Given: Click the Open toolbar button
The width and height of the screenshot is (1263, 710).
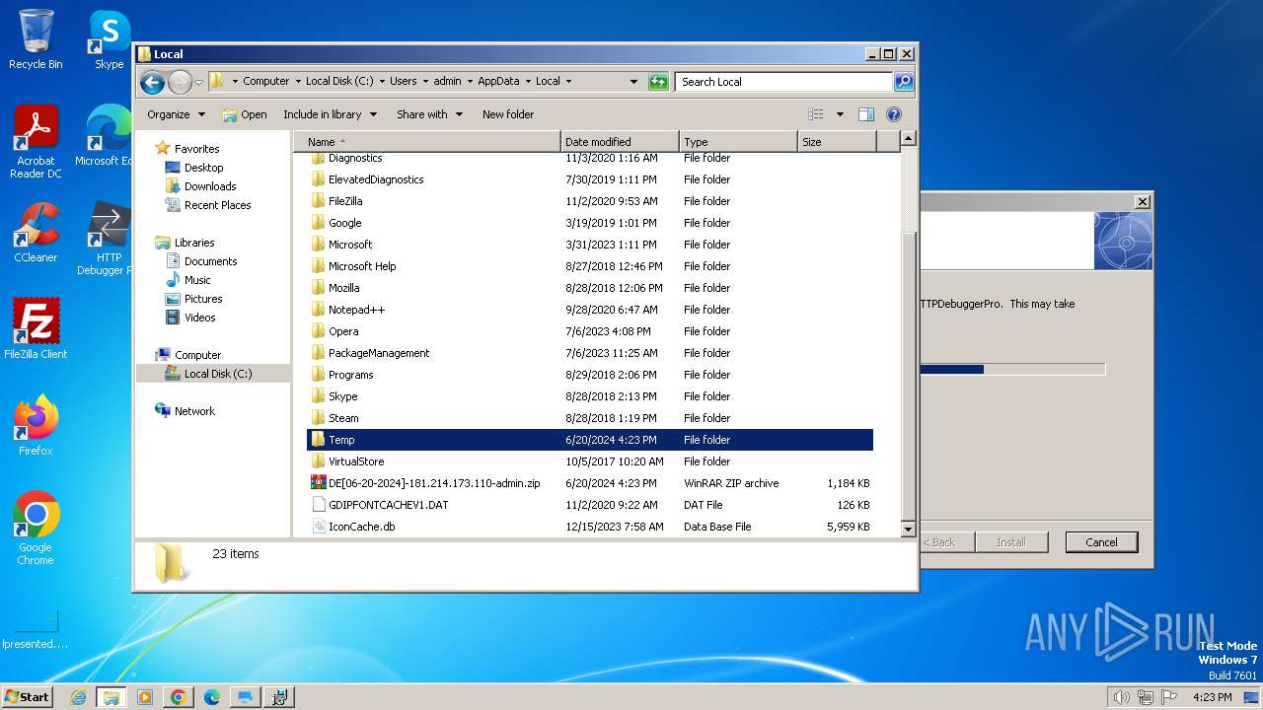Looking at the screenshot, I should pos(245,114).
